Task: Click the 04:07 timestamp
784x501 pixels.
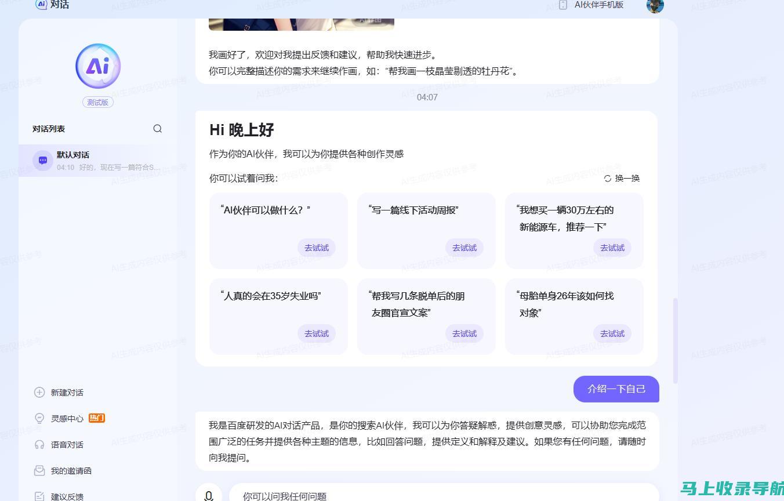Action: (427, 97)
